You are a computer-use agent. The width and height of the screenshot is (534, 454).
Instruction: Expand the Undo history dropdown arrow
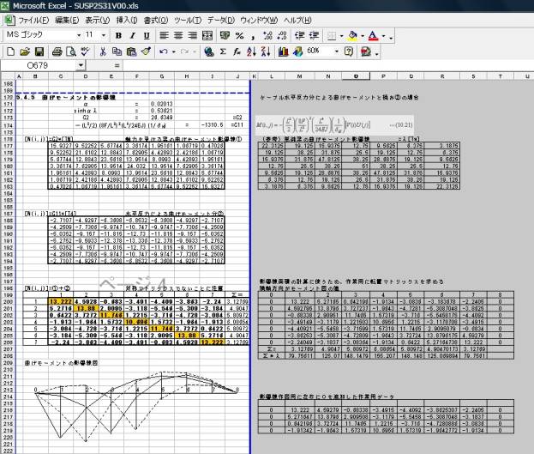[x=174, y=52]
